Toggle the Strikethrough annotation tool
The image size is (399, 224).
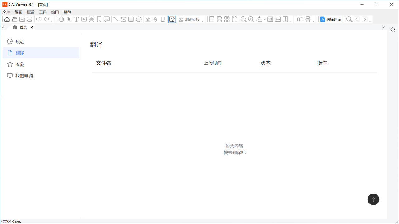(155, 19)
